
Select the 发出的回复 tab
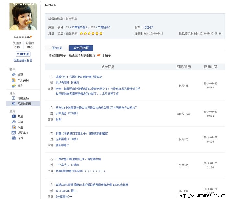pyautogui.click(x=81, y=48)
